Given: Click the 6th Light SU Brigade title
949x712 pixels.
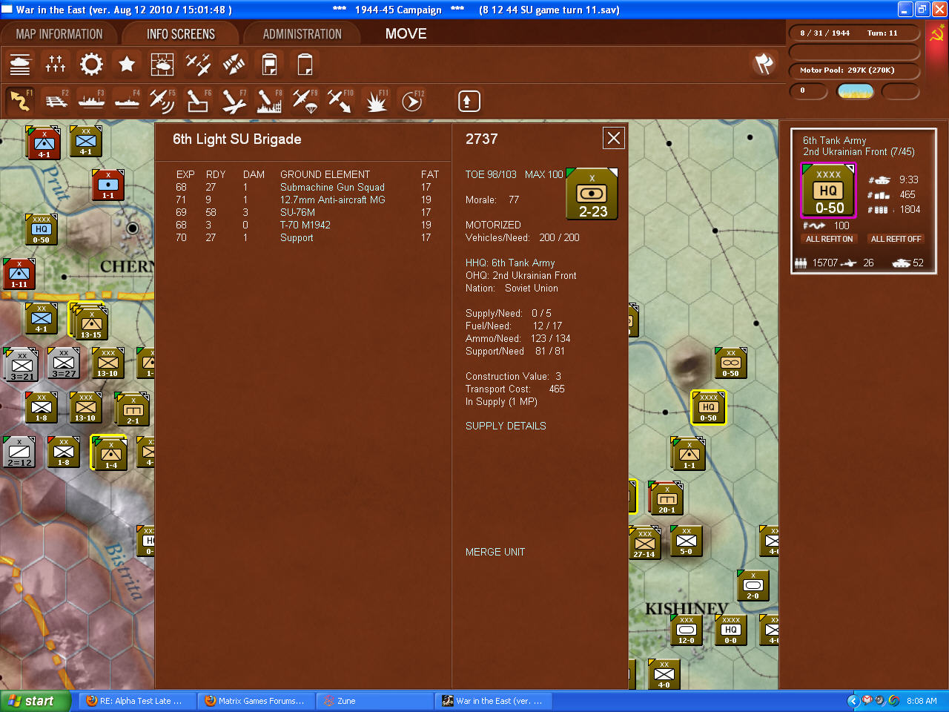Looking at the screenshot, I should click(237, 139).
